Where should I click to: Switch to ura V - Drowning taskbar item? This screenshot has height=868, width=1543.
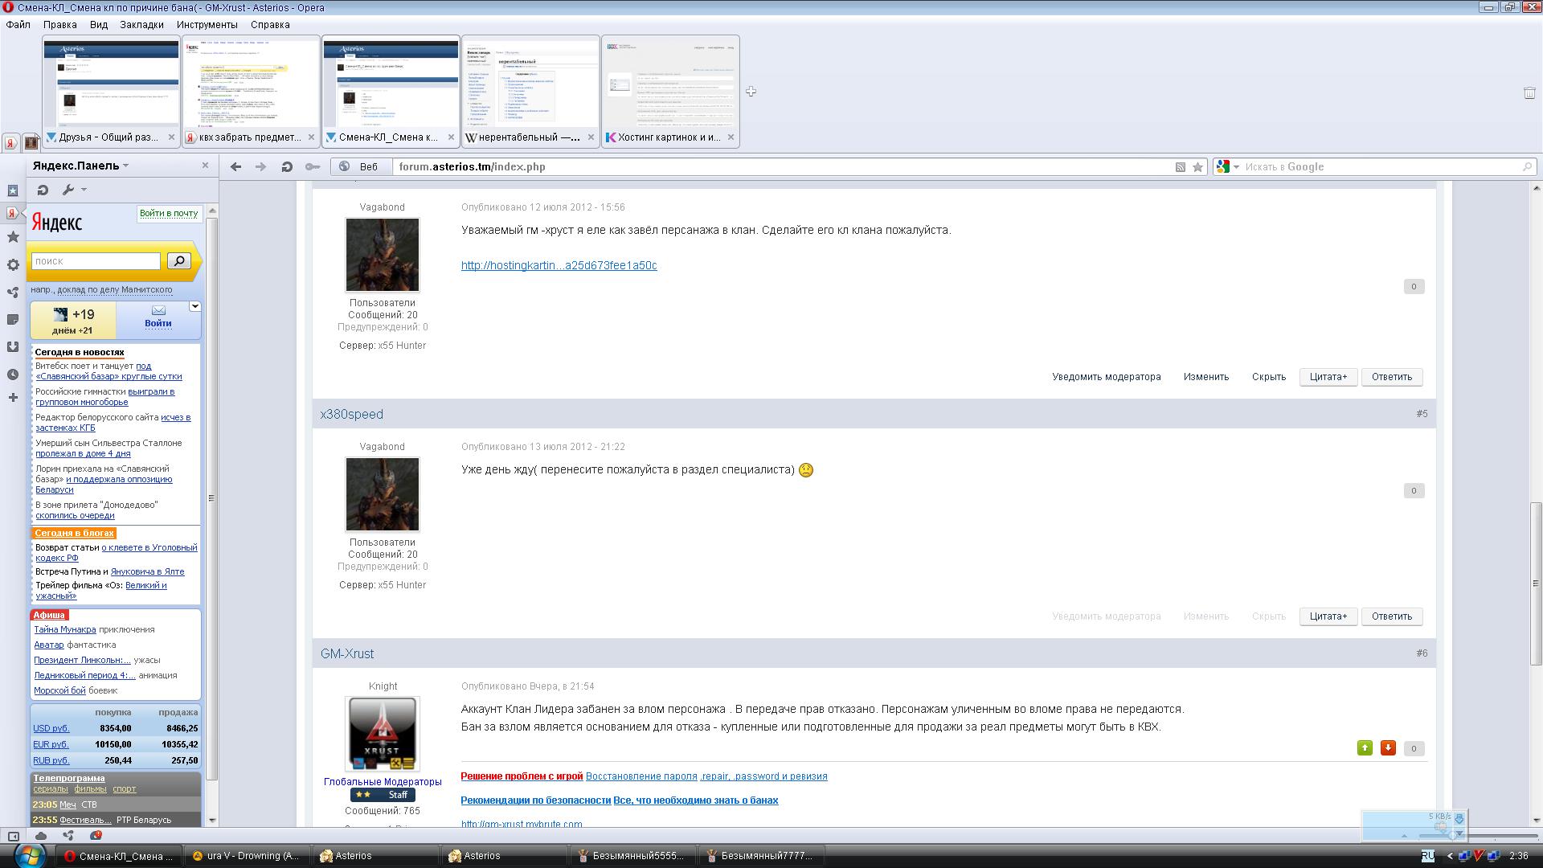point(248,856)
